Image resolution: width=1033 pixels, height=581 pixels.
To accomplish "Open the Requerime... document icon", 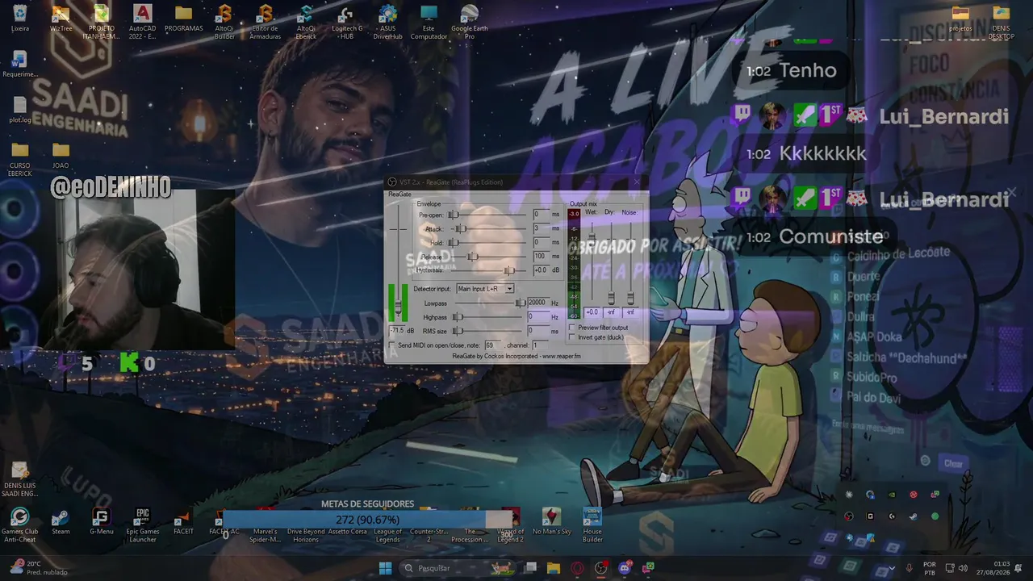I will coord(20,65).
